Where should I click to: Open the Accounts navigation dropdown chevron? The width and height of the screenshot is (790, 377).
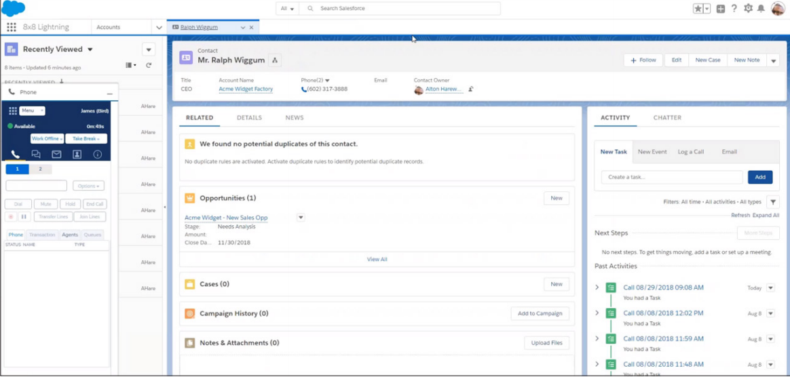pos(159,27)
